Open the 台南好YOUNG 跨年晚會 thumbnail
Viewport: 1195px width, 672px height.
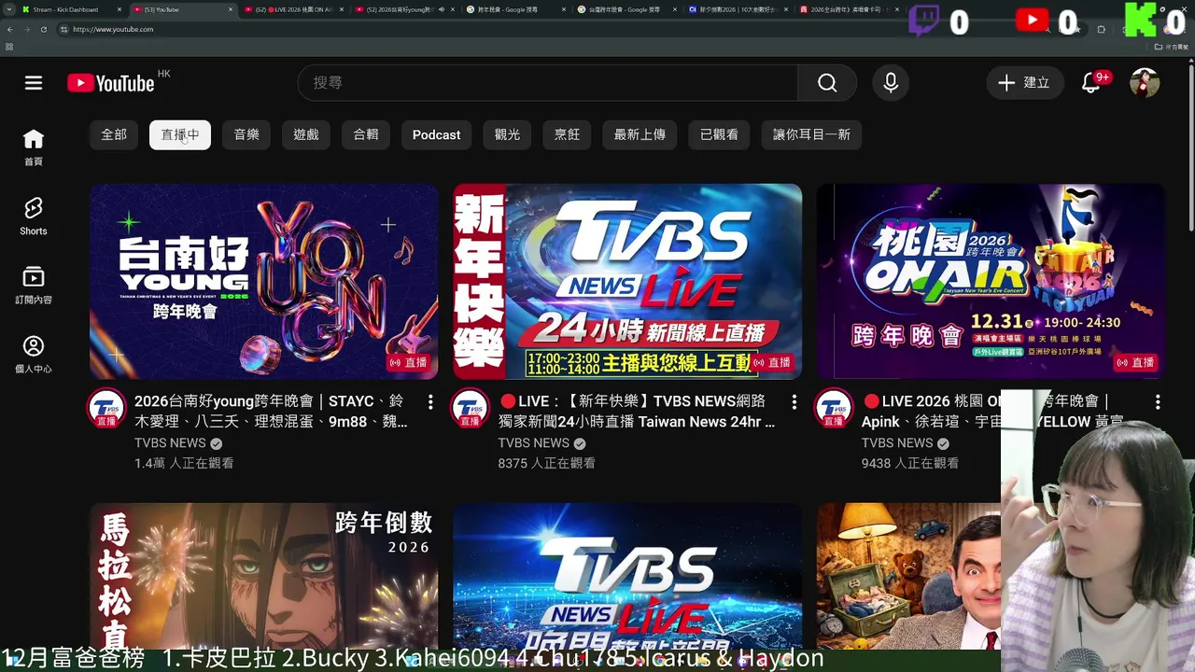(264, 282)
